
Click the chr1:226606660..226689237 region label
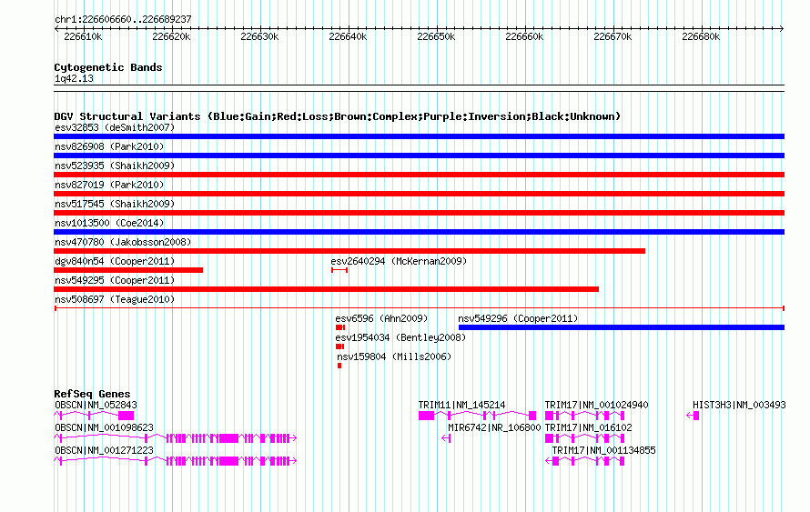point(123,20)
